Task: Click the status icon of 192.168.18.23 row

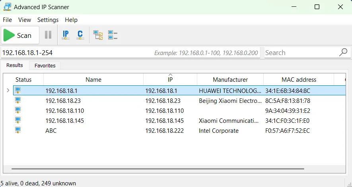Action: [x=18, y=100]
